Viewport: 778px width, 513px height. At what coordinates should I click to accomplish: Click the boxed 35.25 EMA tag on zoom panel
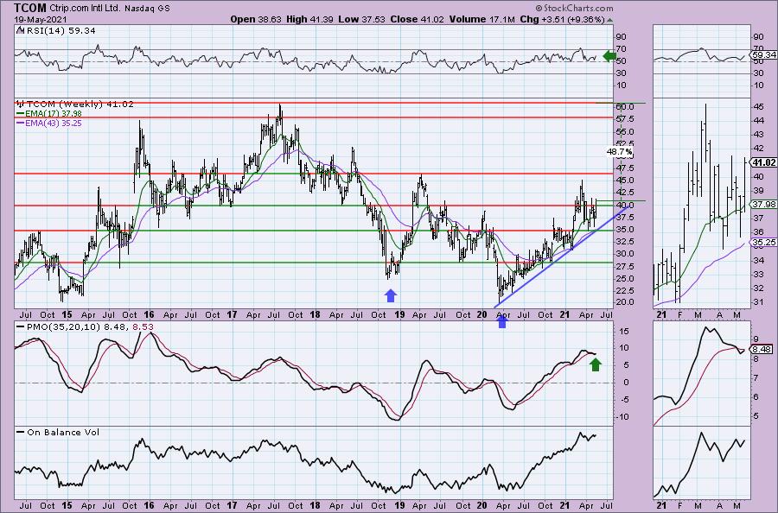tap(763, 243)
